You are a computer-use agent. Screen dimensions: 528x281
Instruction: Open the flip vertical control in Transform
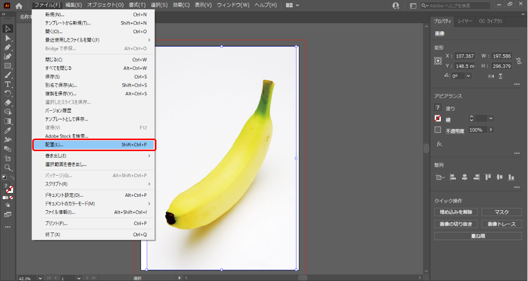[500, 77]
